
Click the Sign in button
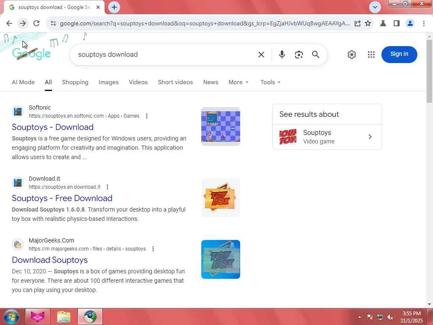point(399,55)
